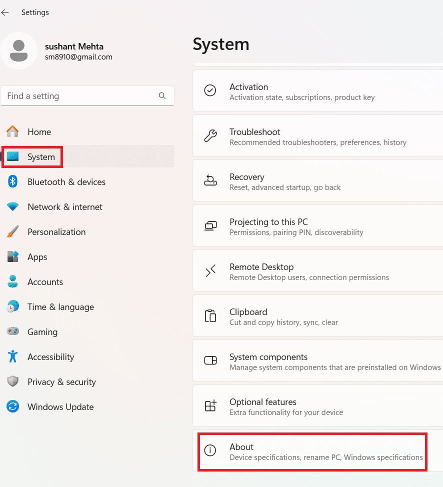This screenshot has height=487, width=443.
Task: Click the user profile avatar picture
Action: [x=19, y=51]
